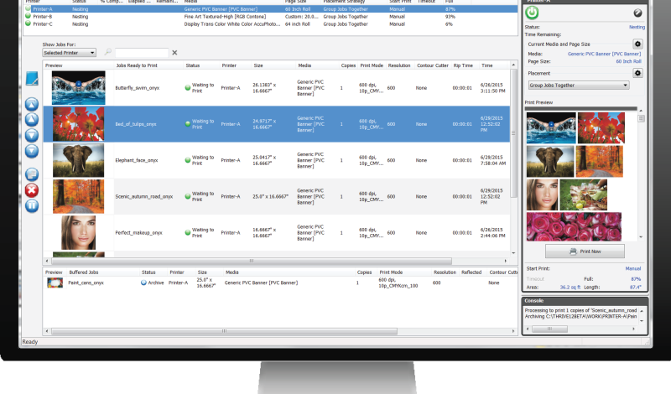Open Placement settings gear

click(x=637, y=73)
